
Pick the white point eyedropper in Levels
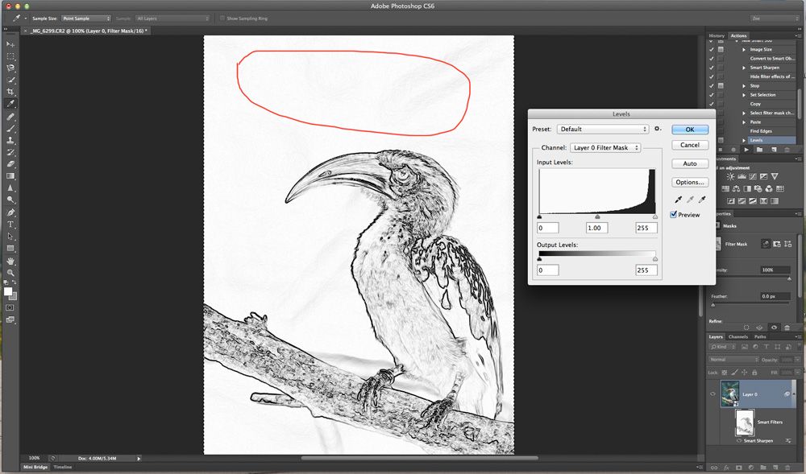pyautogui.click(x=701, y=200)
